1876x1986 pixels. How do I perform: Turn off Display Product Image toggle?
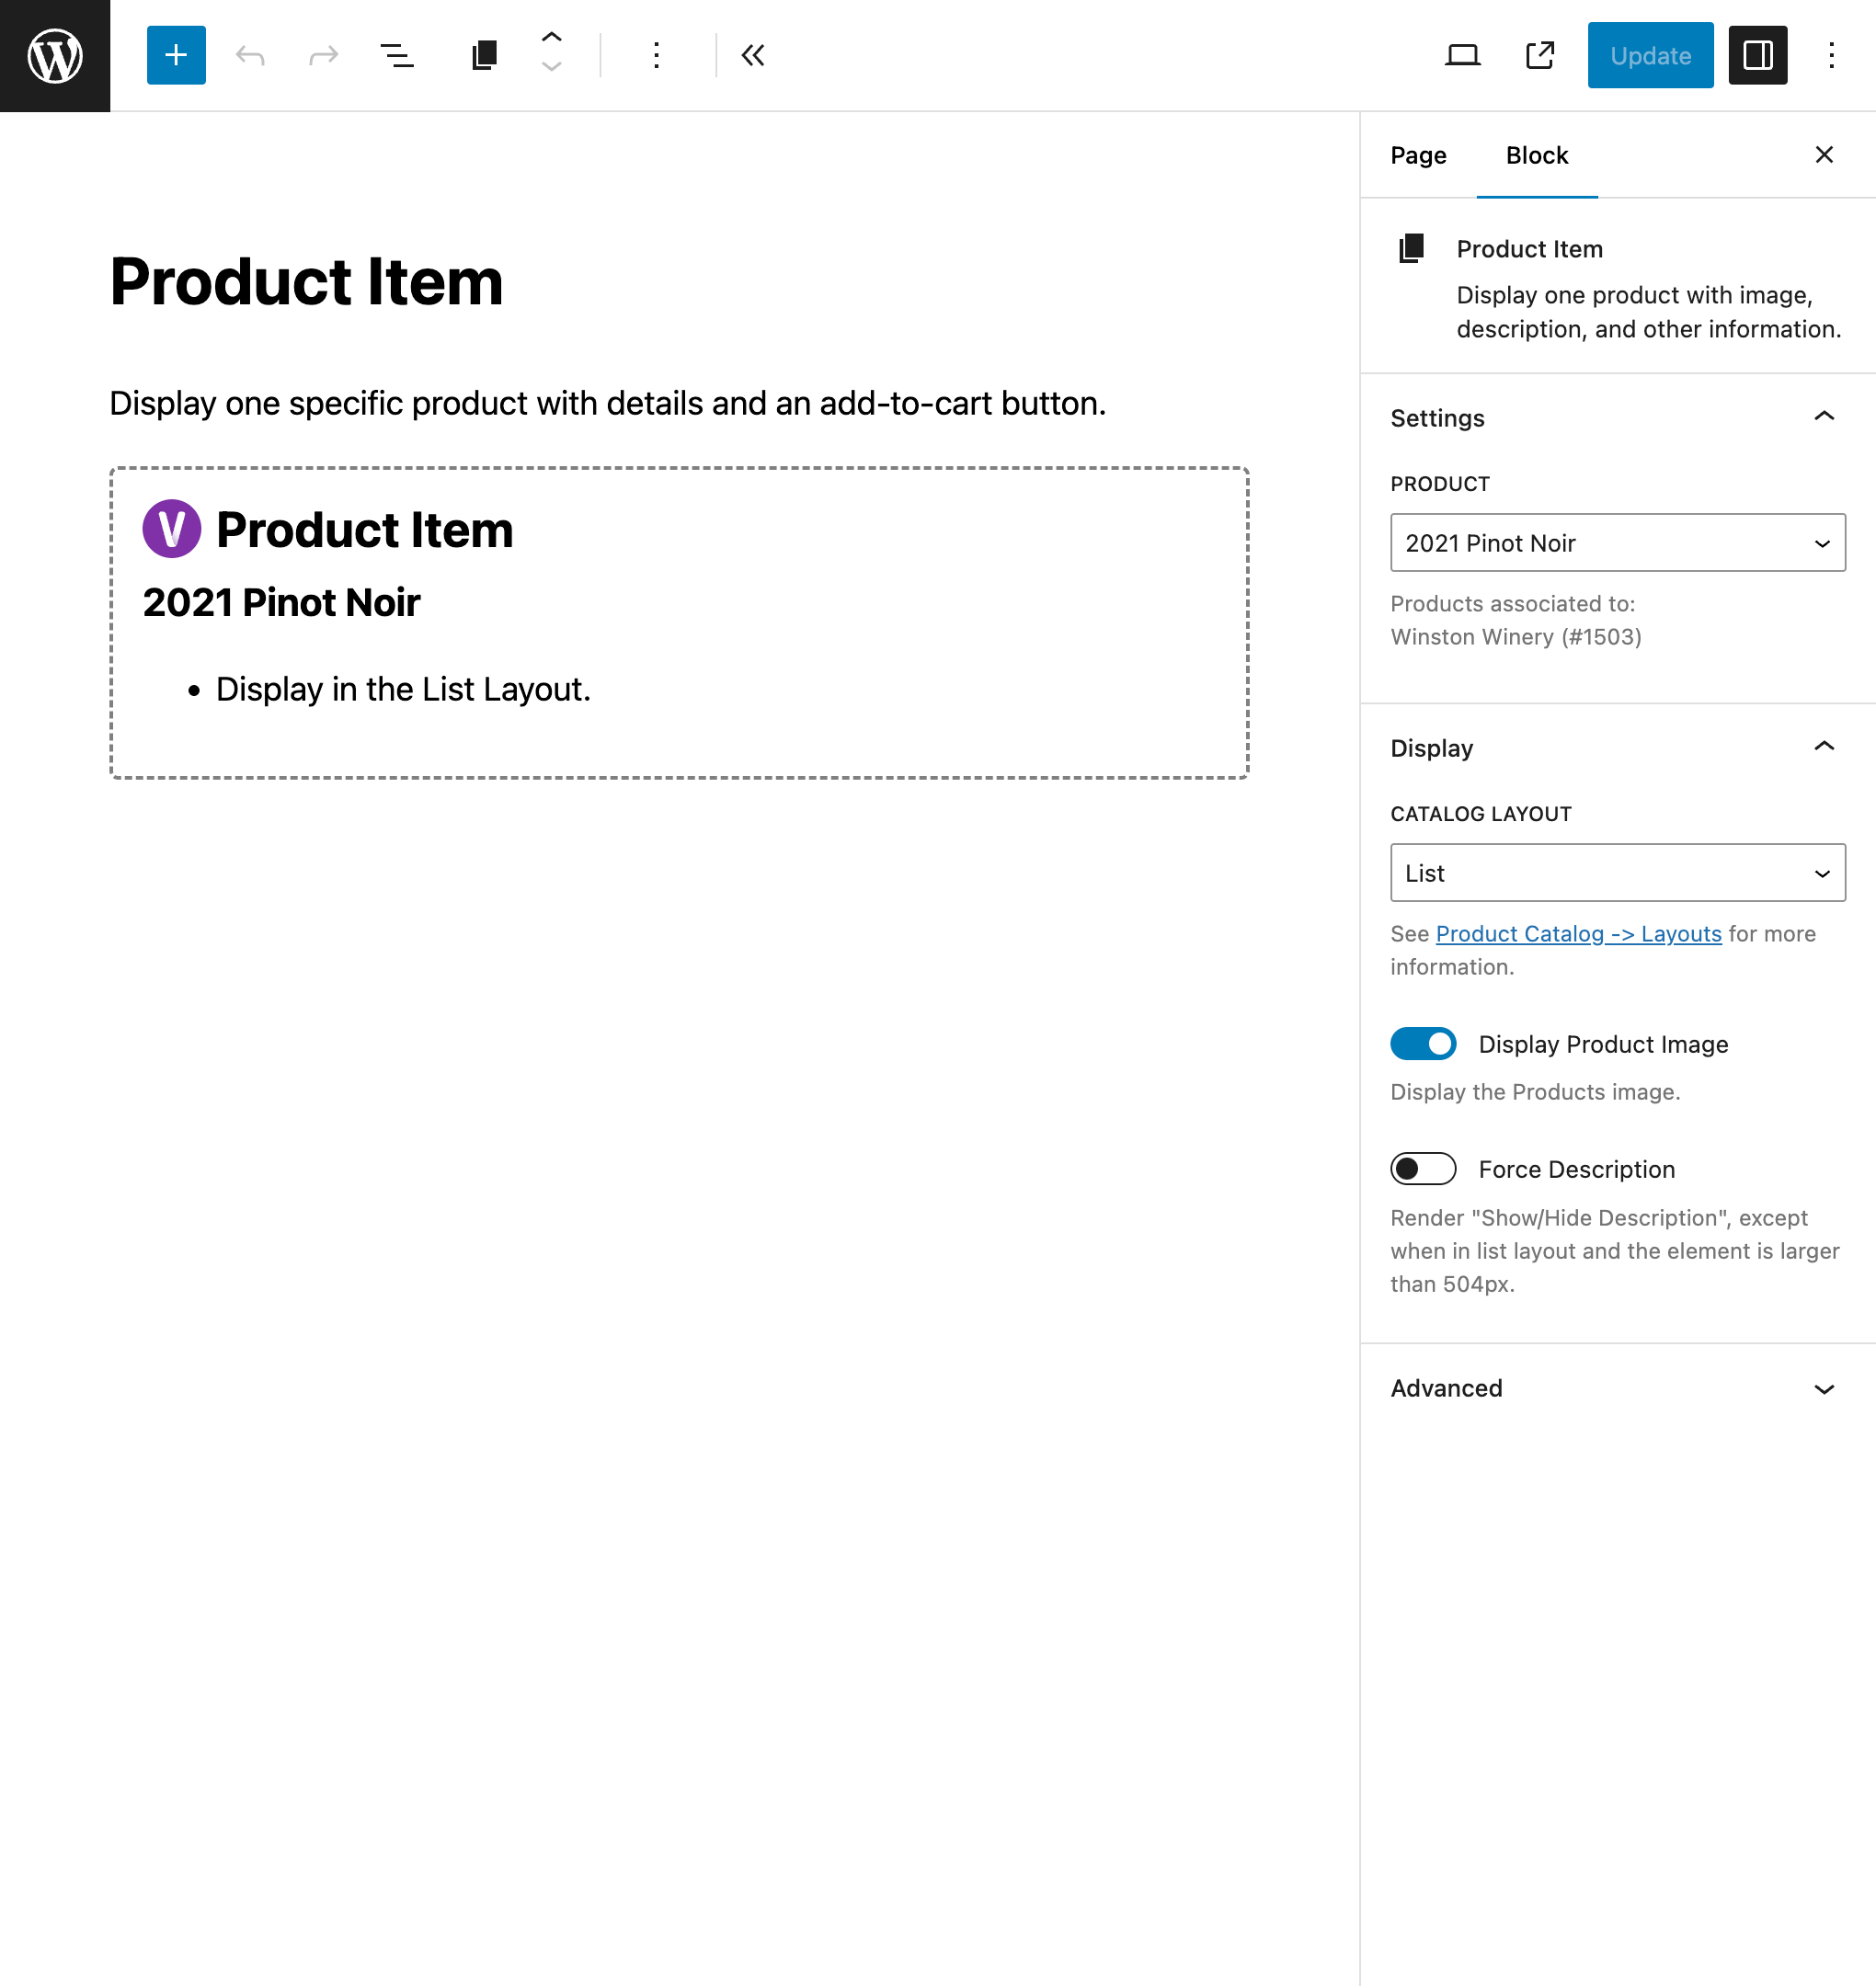(1423, 1044)
